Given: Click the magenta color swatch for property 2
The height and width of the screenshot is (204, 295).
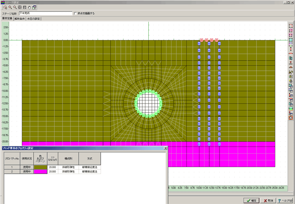Looking at the screenshot, I should [41, 171].
